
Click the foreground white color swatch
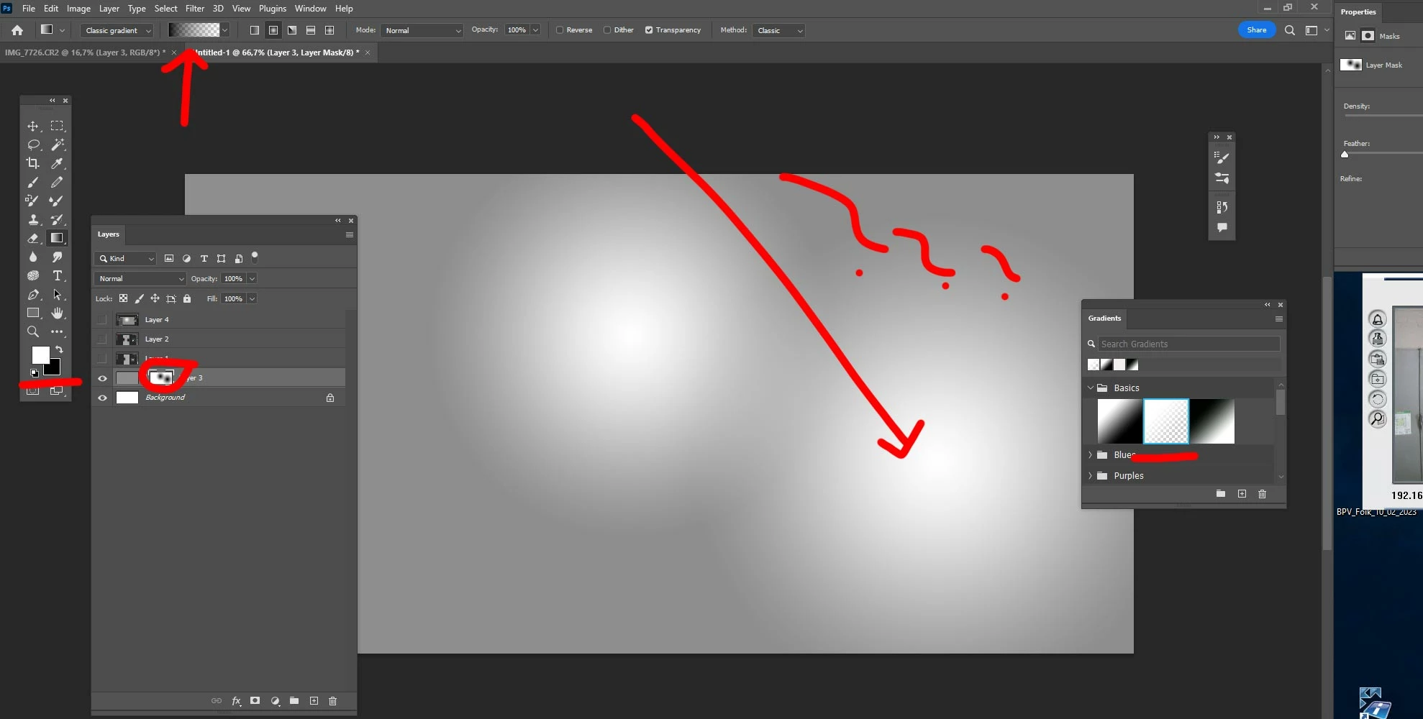(x=40, y=354)
